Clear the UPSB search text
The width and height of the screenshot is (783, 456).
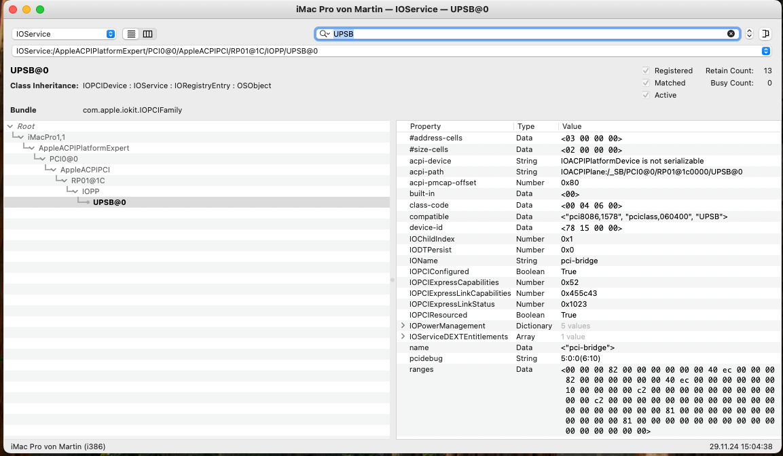pyautogui.click(x=731, y=34)
